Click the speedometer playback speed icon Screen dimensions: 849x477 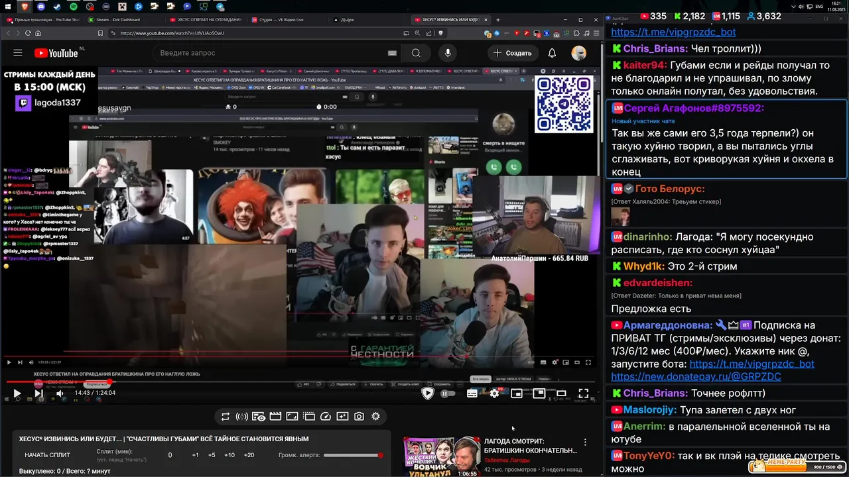pyautogui.click(x=326, y=417)
